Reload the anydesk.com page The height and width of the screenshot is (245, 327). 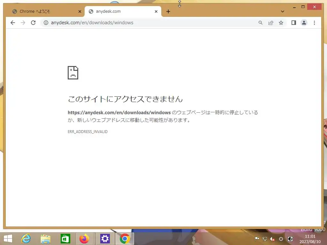pos(33,23)
